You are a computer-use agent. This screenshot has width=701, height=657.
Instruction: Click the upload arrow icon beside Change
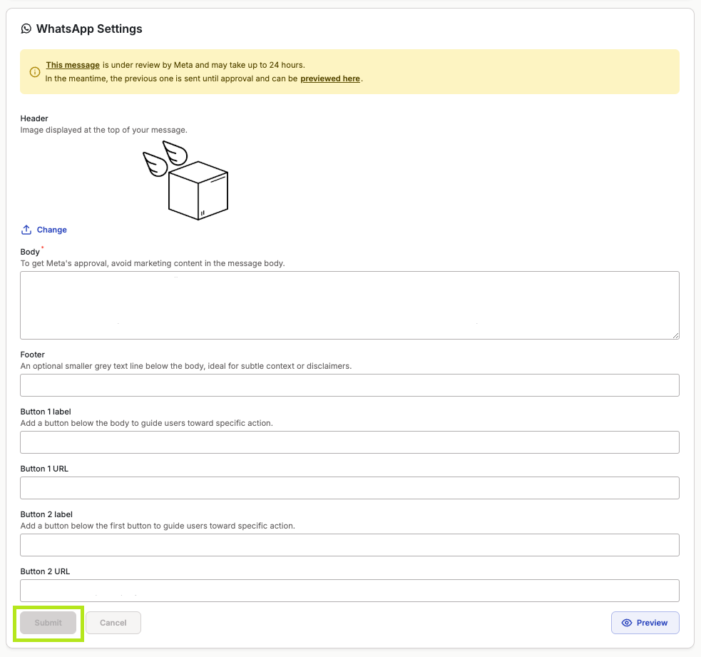pos(26,230)
